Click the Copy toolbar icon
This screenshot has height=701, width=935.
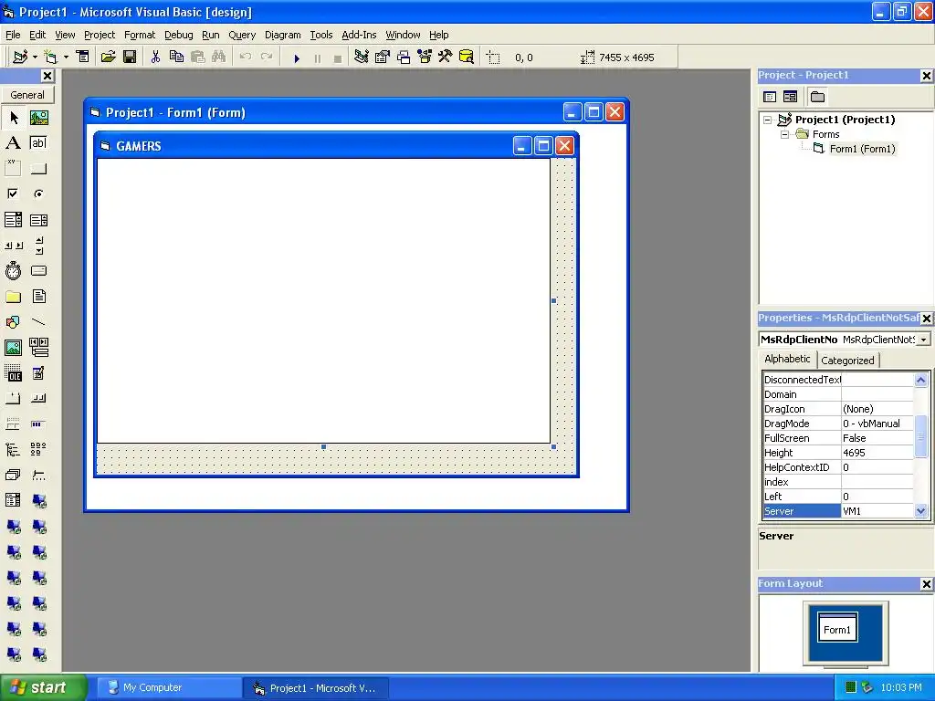click(176, 58)
